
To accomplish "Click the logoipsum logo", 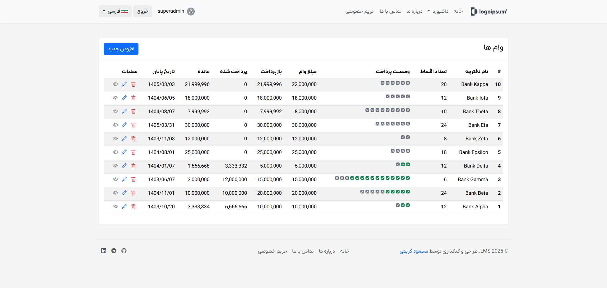I will 489,11.
